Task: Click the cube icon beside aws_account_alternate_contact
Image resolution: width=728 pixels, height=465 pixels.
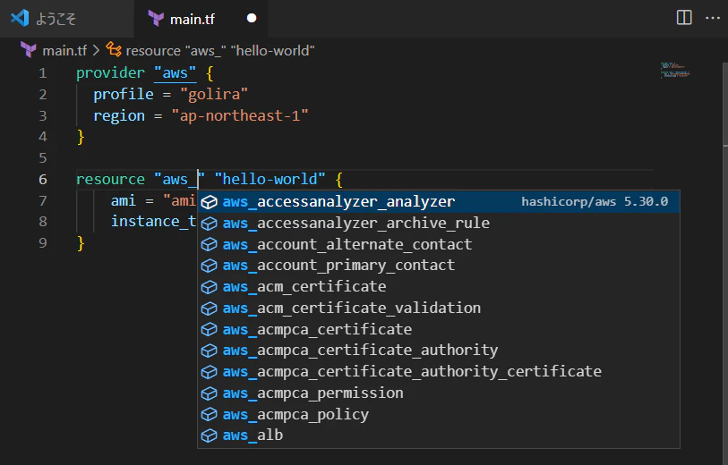Action: 209,244
